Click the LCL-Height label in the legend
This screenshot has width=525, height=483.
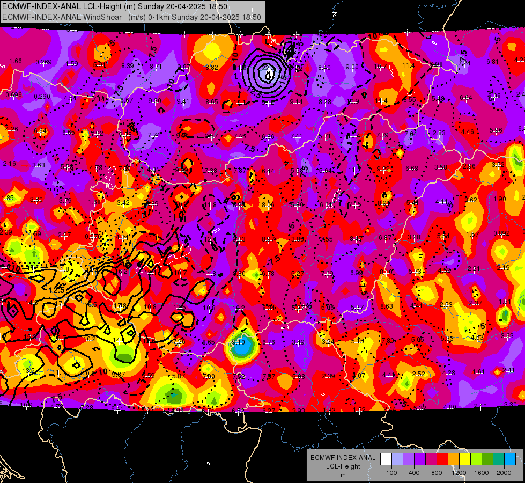pos(343,466)
